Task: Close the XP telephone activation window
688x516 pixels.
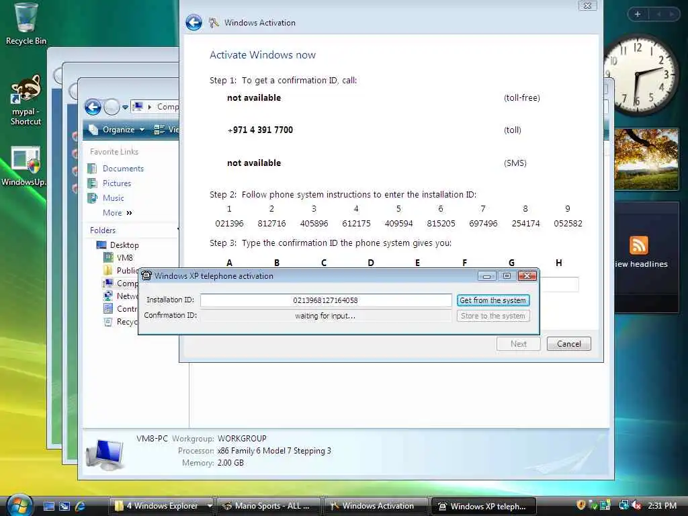Action: tap(527, 276)
